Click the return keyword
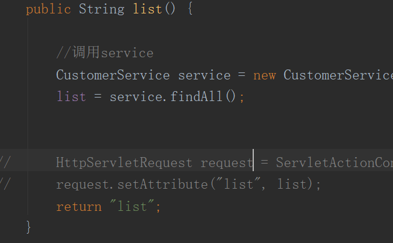Screen dimensions: 393x243 click(x=78, y=206)
